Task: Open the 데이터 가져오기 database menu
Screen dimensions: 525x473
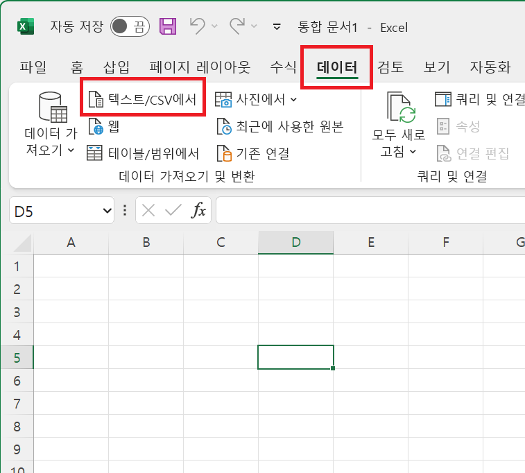Action: (x=51, y=124)
